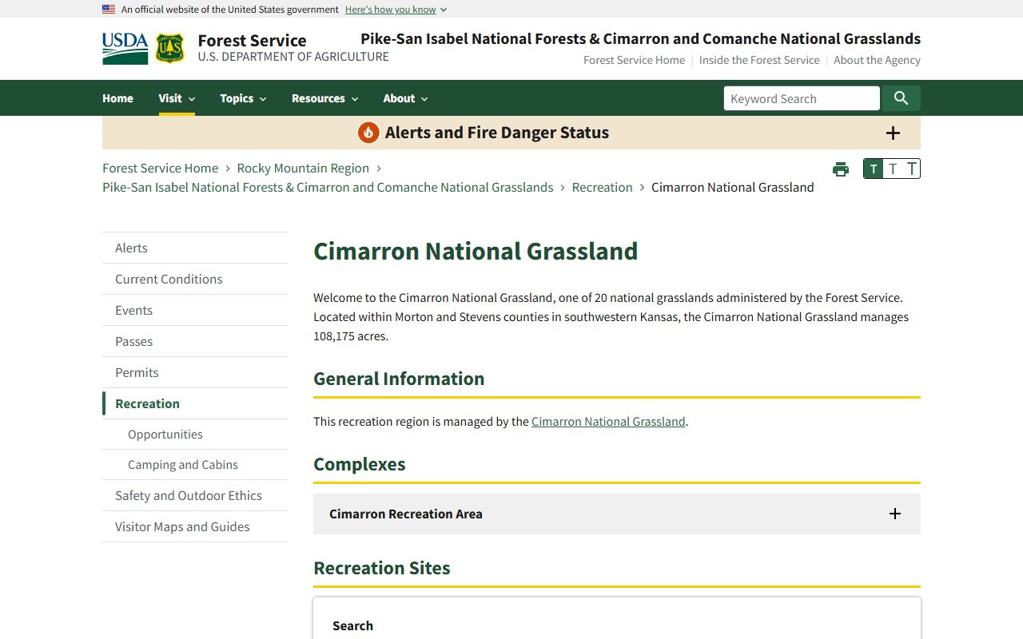Select the large text size option
This screenshot has width=1023, height=639.
pyautogui.click(x=911, y=169)
